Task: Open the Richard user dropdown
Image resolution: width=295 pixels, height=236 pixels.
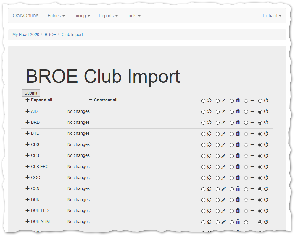Action: 272,16
